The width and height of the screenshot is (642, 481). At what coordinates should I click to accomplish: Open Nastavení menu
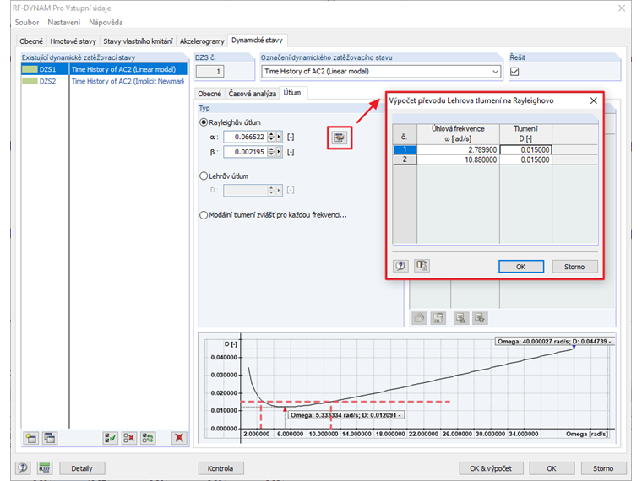[64, 23]
